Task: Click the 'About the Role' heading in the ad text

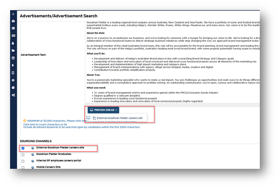Action: (x=96, y=33)
